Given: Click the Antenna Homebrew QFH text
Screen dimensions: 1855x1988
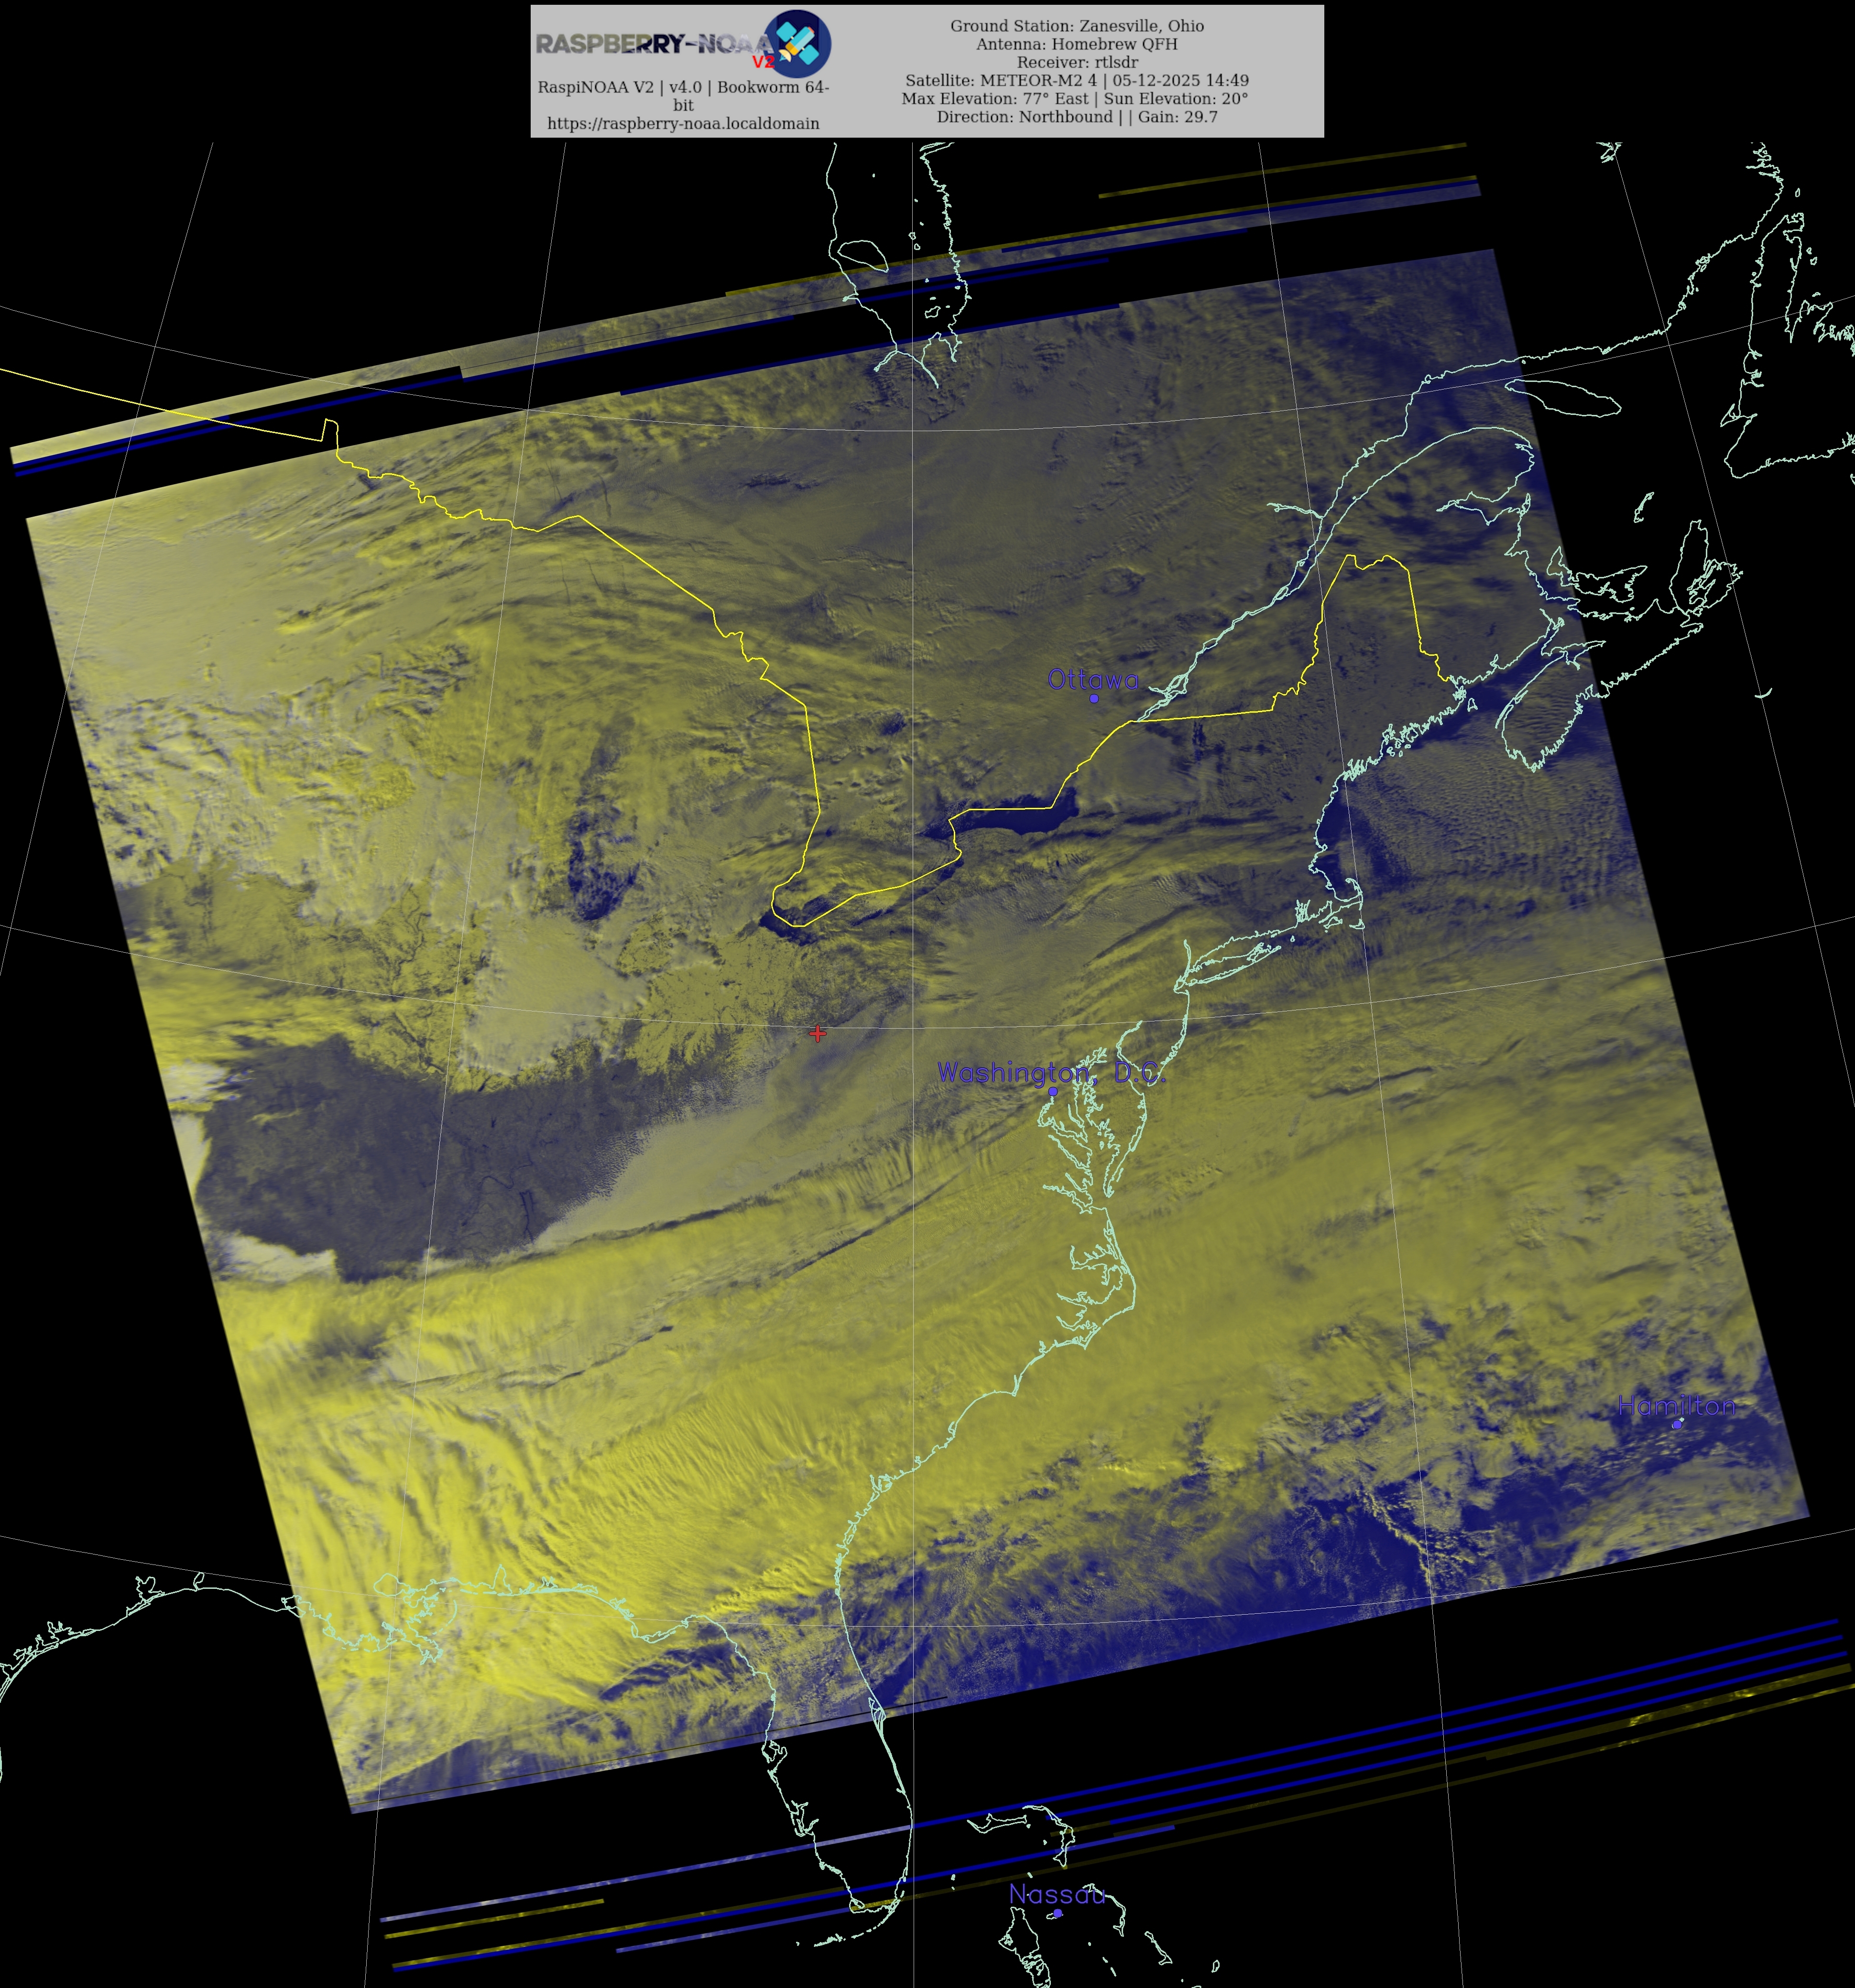Looking at the screenshot, I should [x=1077, y=44].
